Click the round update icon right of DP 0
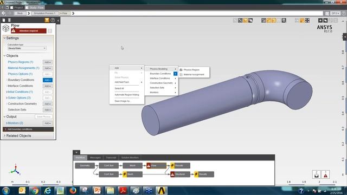Image resolution: width=347 pixels, height=195 pixels. point(344,14)
